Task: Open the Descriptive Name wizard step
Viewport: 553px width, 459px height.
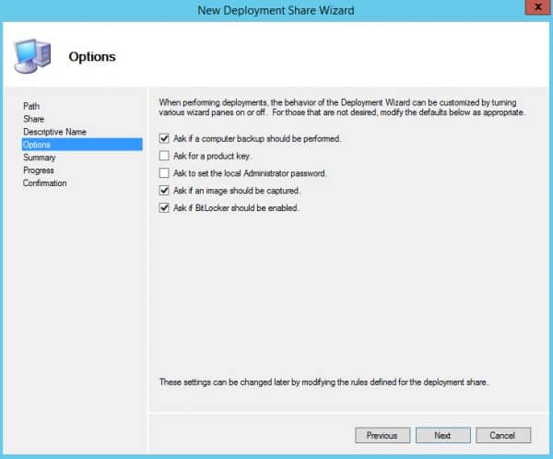Action: [x=54, y=132]
